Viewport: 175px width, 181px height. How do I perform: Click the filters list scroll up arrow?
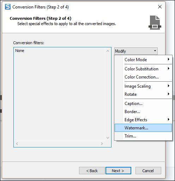(x=108, y=51)
